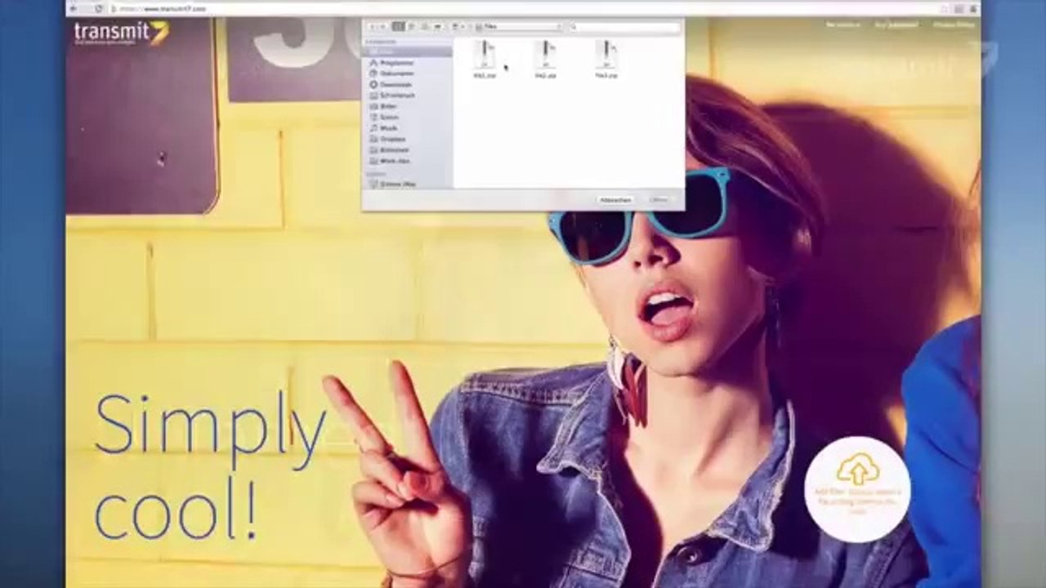Select Bilder in the dialog sidebar
Screen dimensions: 1046x588
coord(388,106)
